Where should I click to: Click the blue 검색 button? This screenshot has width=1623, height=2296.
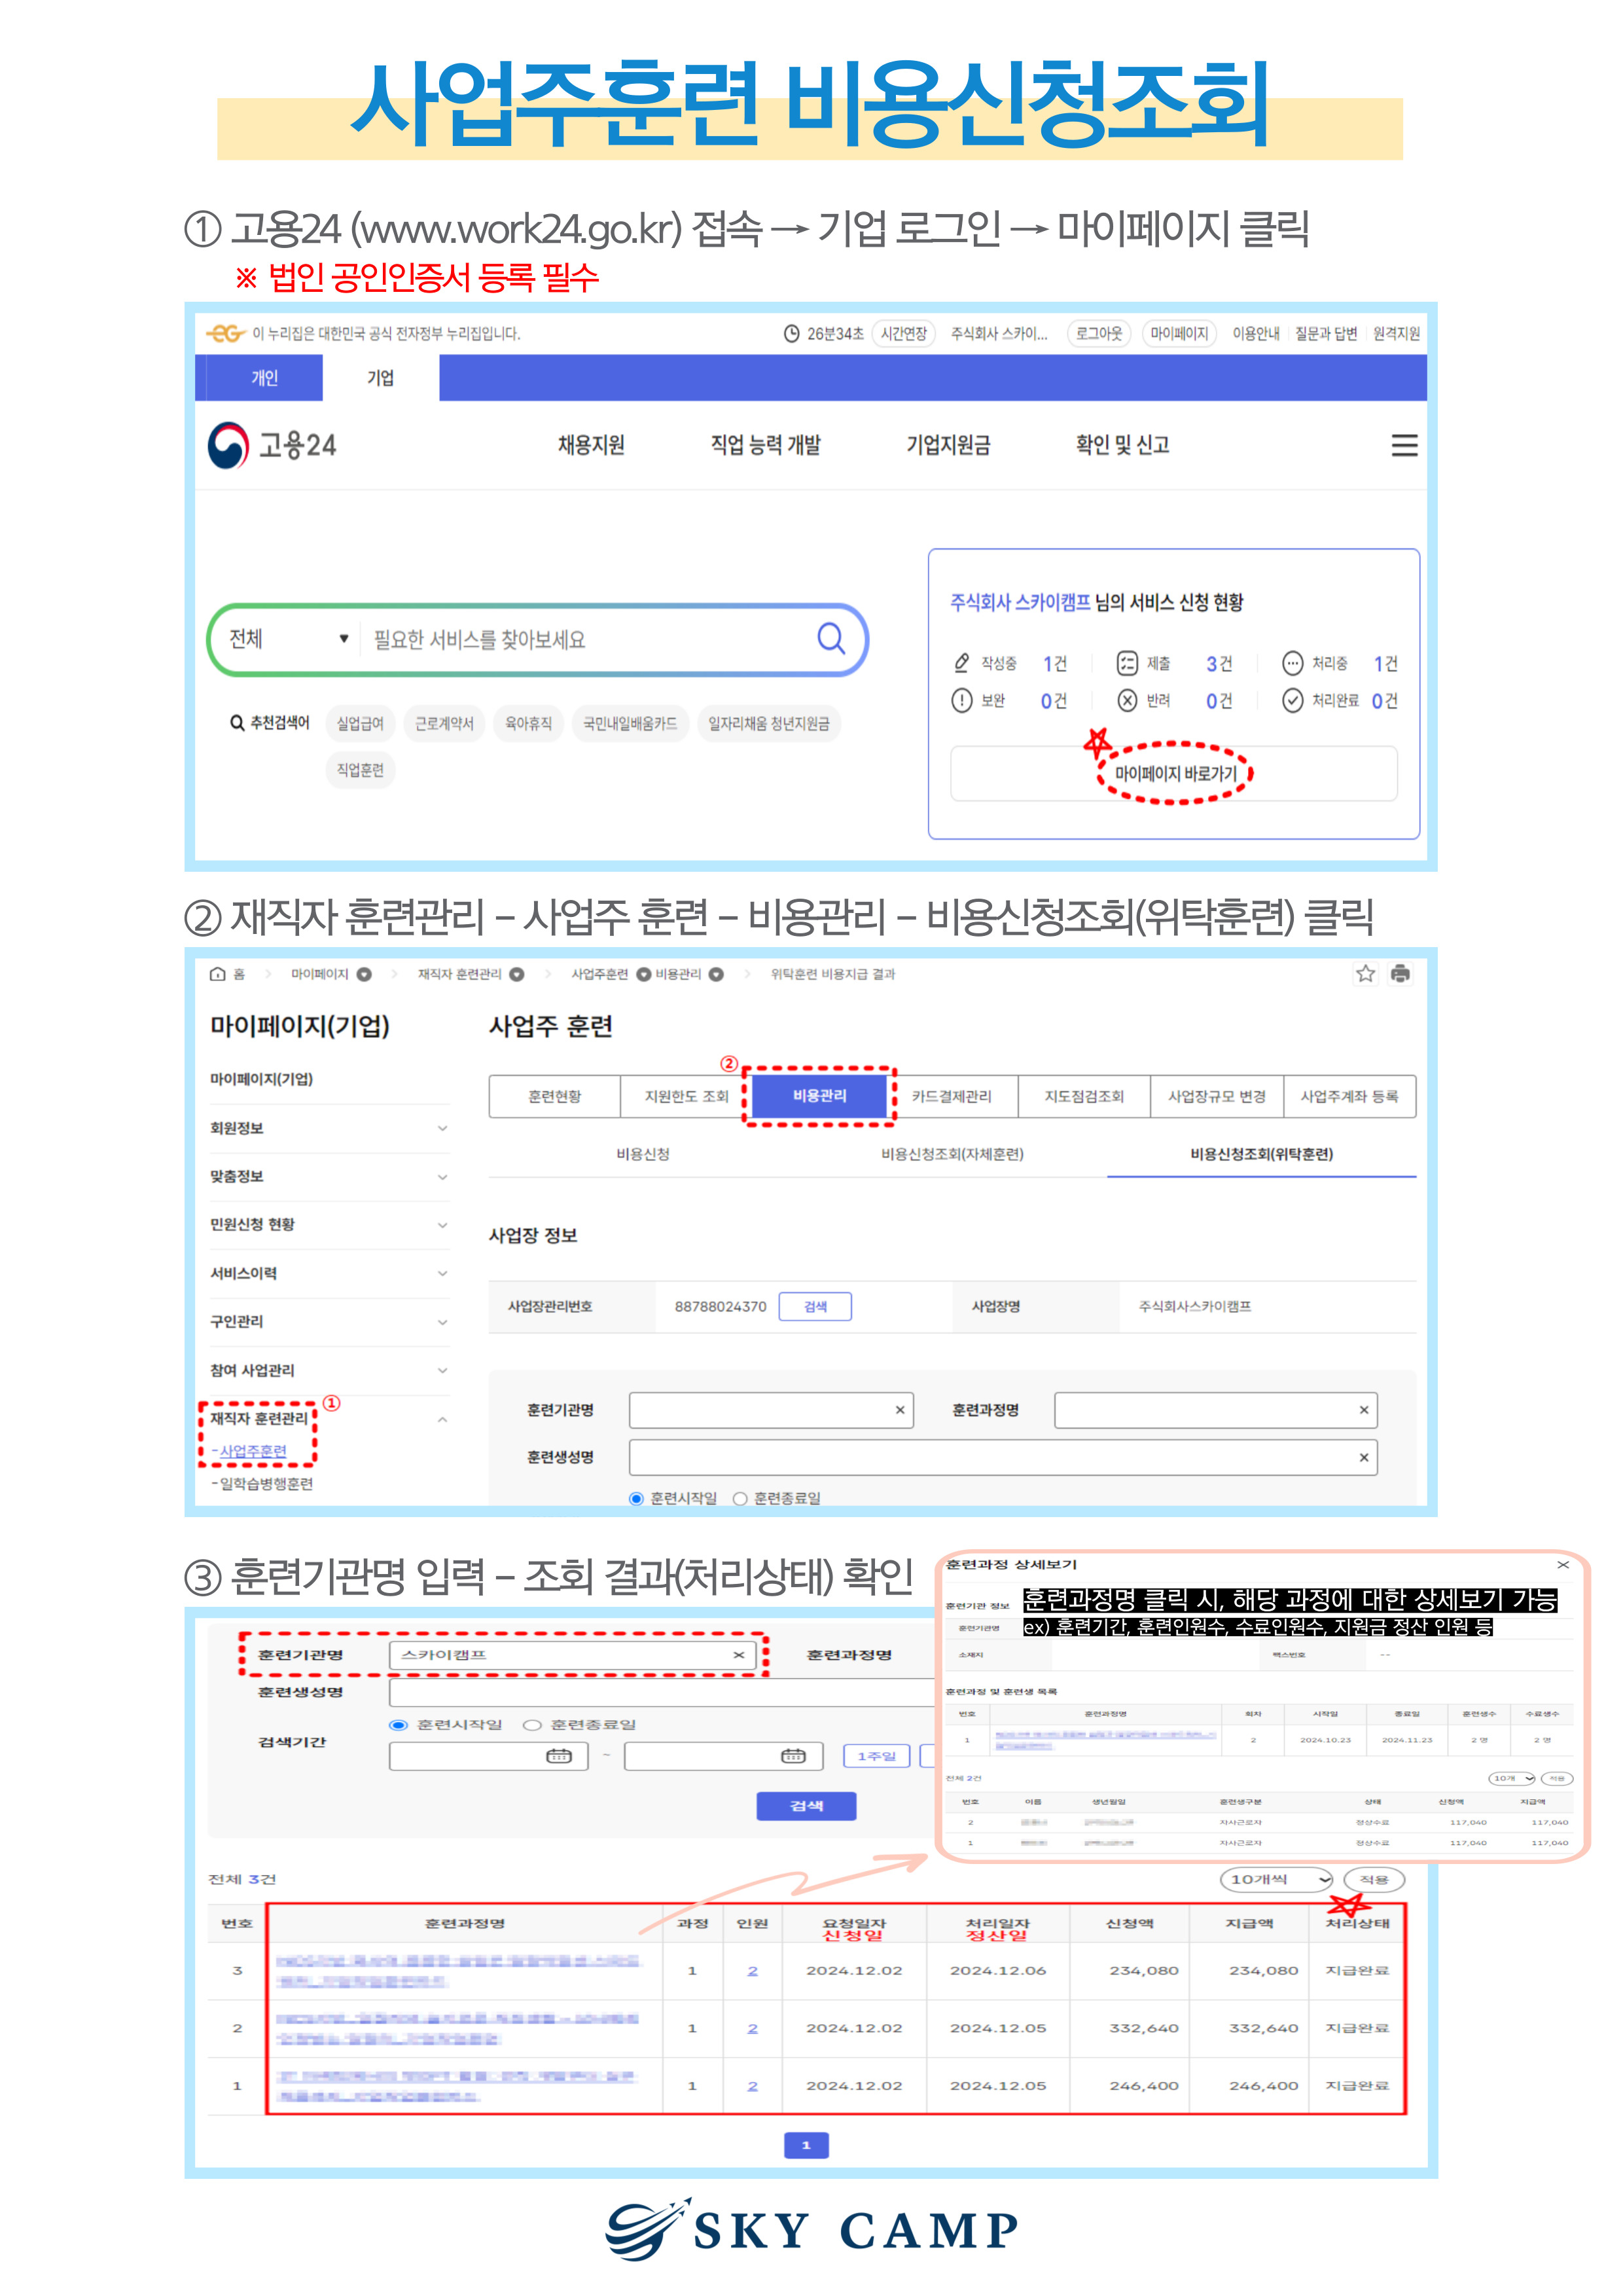[x=806, y=1805]
